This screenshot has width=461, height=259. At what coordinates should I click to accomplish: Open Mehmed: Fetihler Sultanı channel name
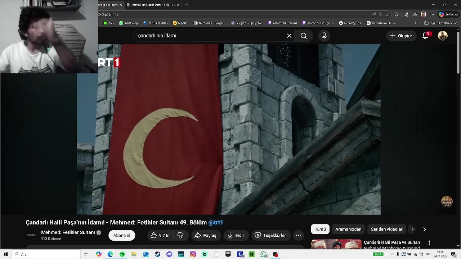[x=68, y=232]
